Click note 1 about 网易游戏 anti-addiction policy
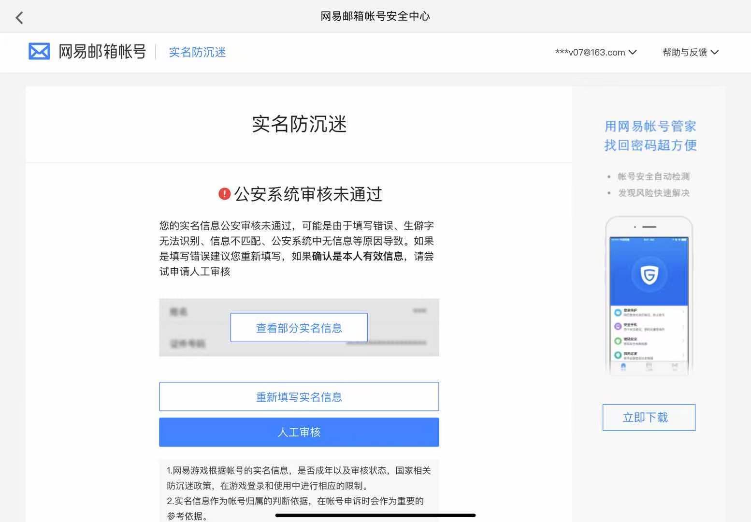The height and width of the screenshot is (522, 751). coord(299,478)
